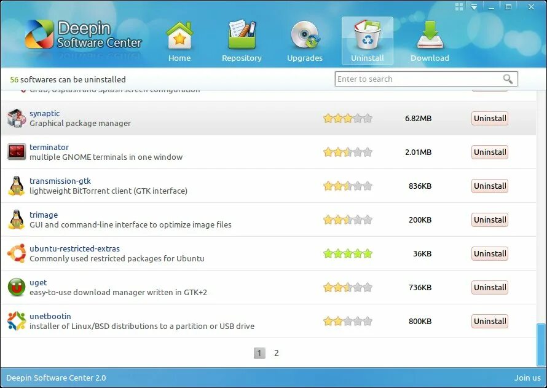The image size is (547, 388).
Task: Click the 36KB size value
Action: [422, 254]
